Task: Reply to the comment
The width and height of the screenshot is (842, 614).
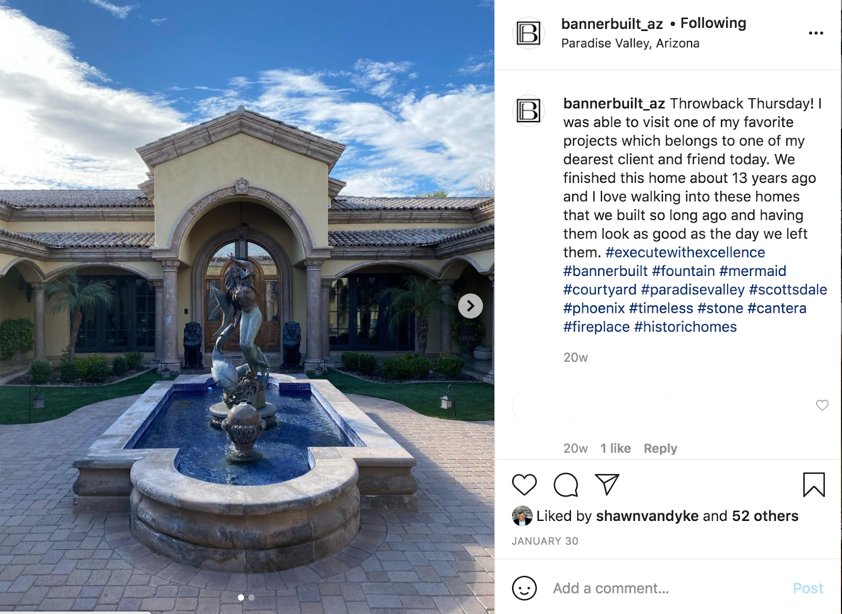Action: tap(660, 448)
